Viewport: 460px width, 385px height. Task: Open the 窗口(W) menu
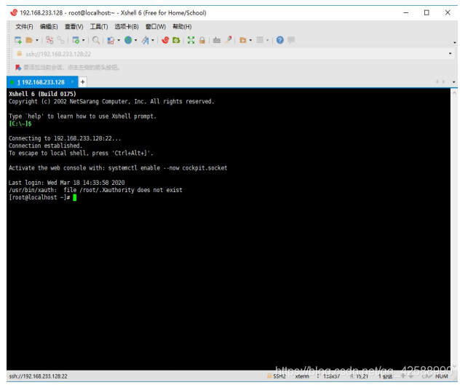pos(156,27)
